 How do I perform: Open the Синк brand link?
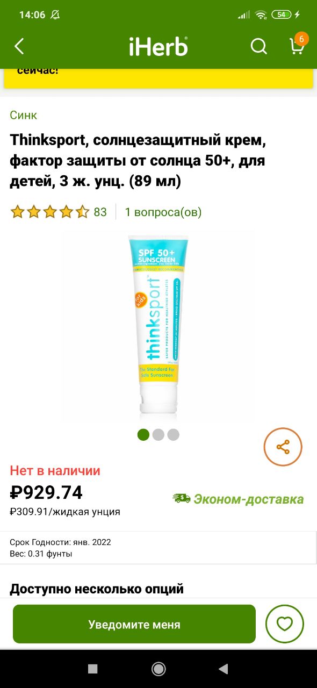click(x=23, y=115)
